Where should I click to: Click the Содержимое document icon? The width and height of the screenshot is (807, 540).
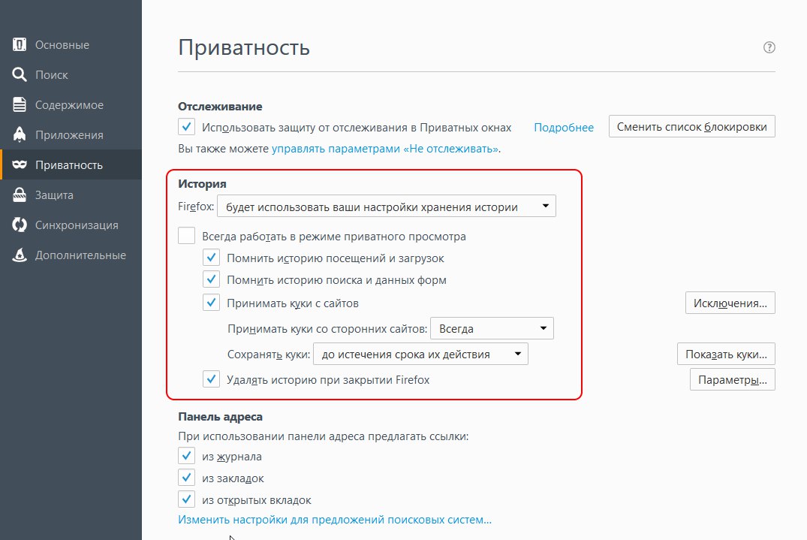point(19,104)
